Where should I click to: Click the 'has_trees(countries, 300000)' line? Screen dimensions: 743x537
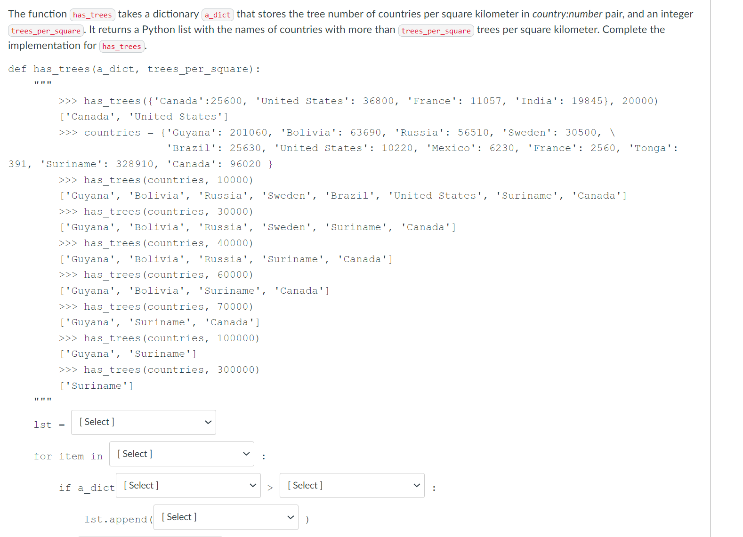[159, 370]
